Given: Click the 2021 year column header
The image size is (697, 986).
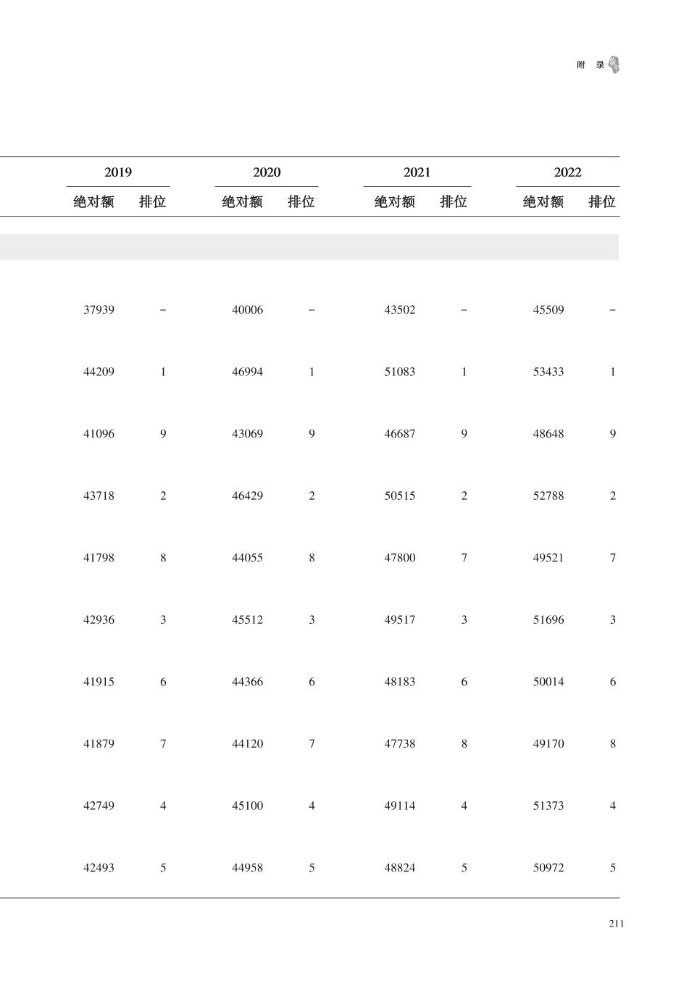Looking at the screenshot, I should [x=417, y=172].
